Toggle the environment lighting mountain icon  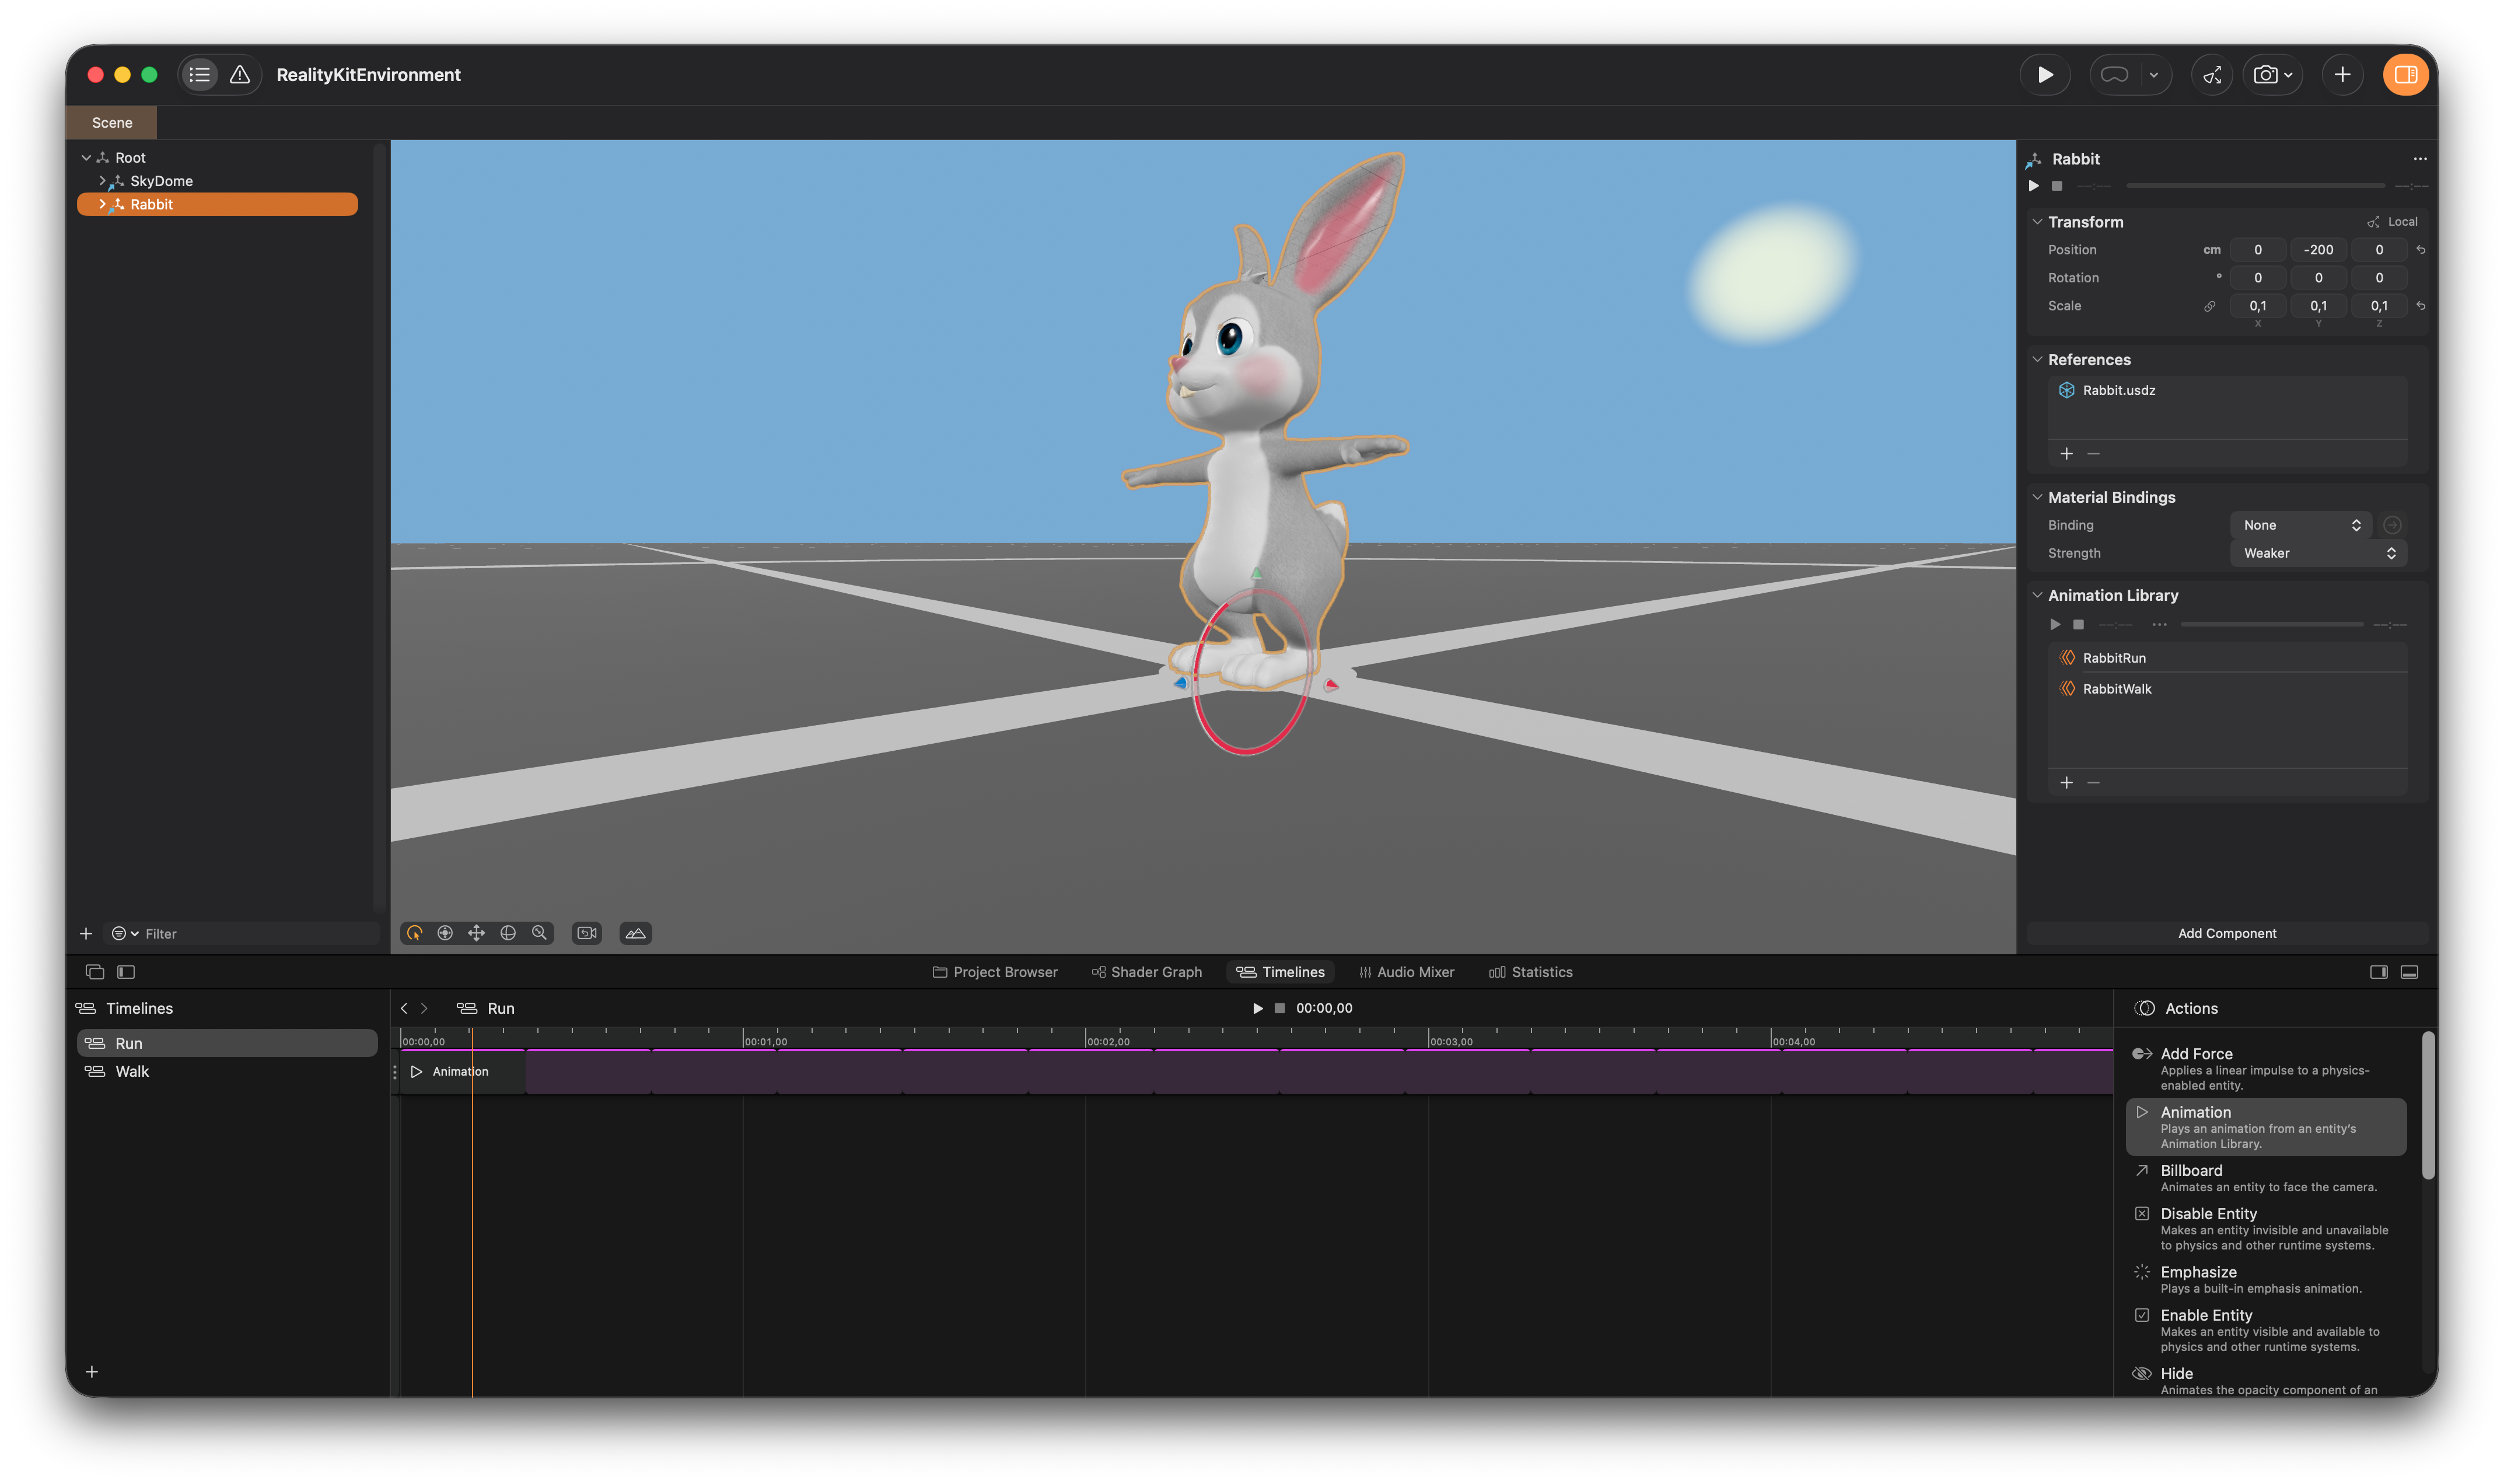[x=636, y=933]
